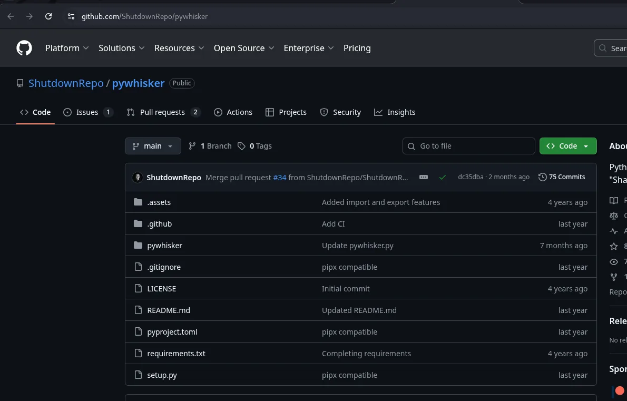
Task: Switch to the Actions tab
Action: pyautogui.click(x=233, y=112)
